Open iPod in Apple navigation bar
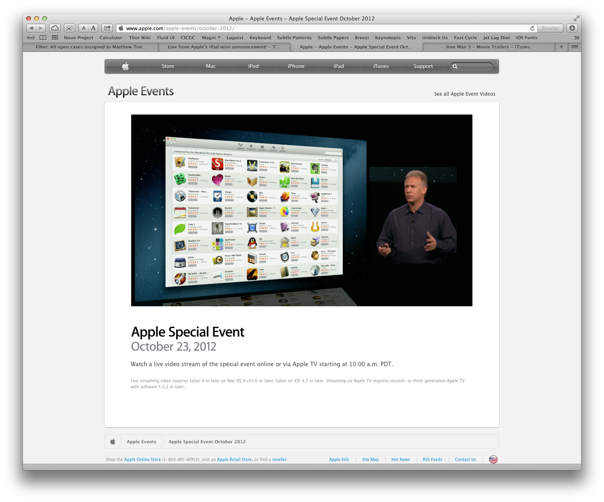 [x=254, y=66]
